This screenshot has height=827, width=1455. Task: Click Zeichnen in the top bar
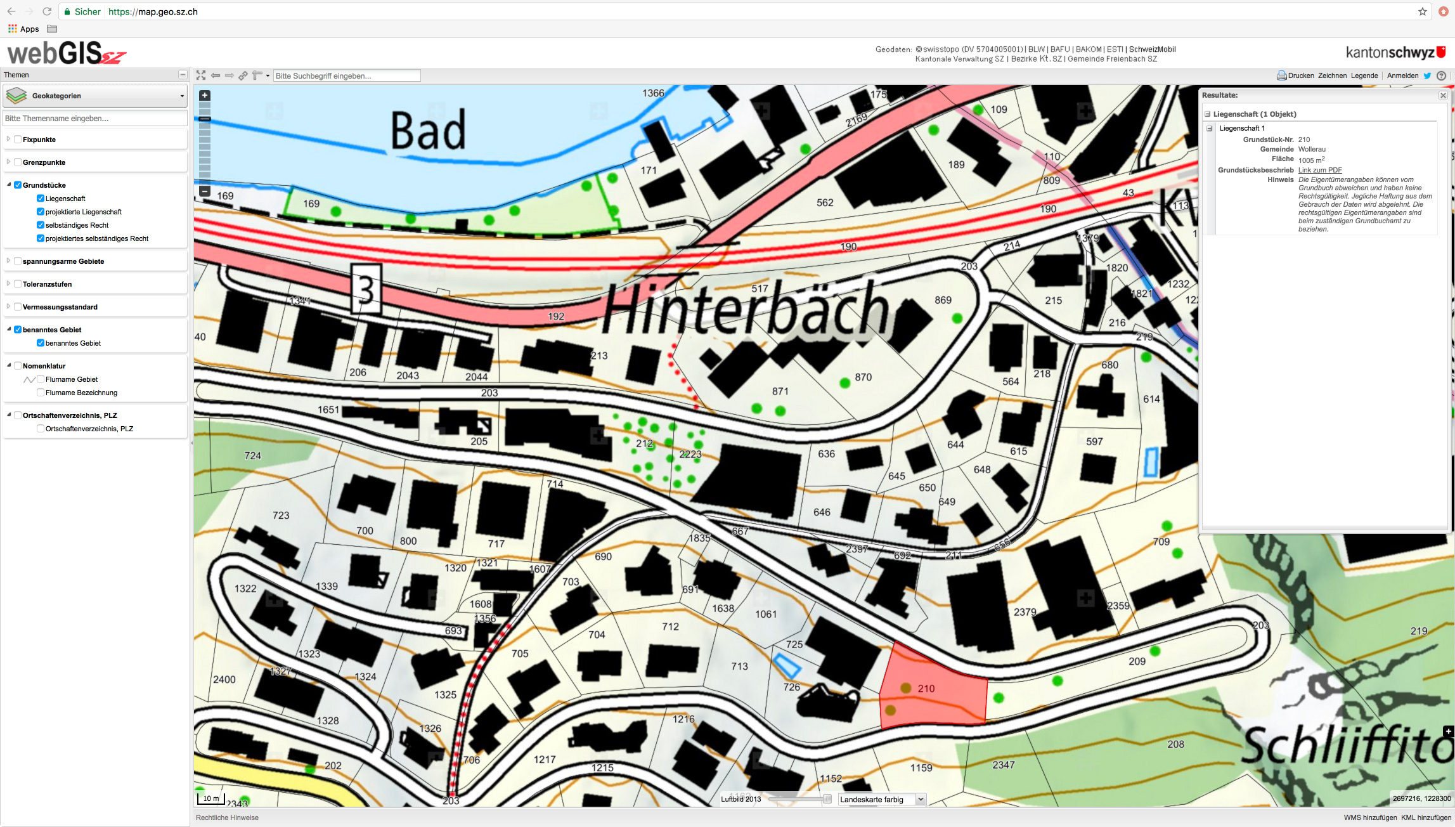click(x=1332, y=75)
